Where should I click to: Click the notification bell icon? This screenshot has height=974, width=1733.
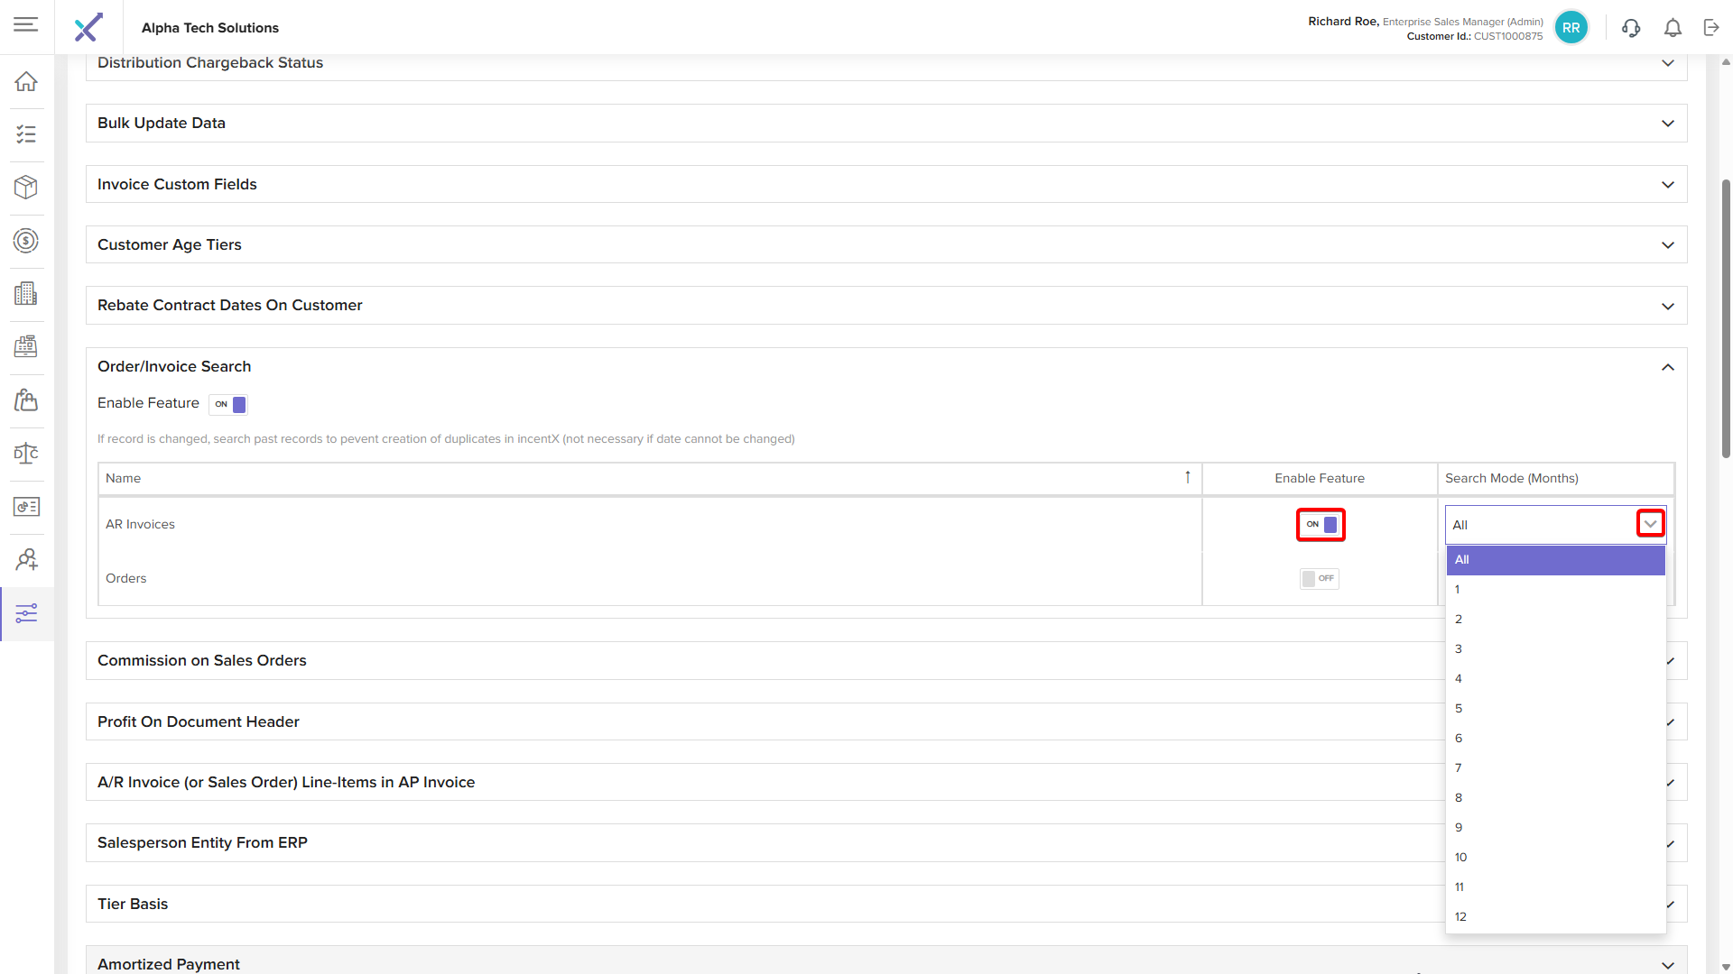1673,28
